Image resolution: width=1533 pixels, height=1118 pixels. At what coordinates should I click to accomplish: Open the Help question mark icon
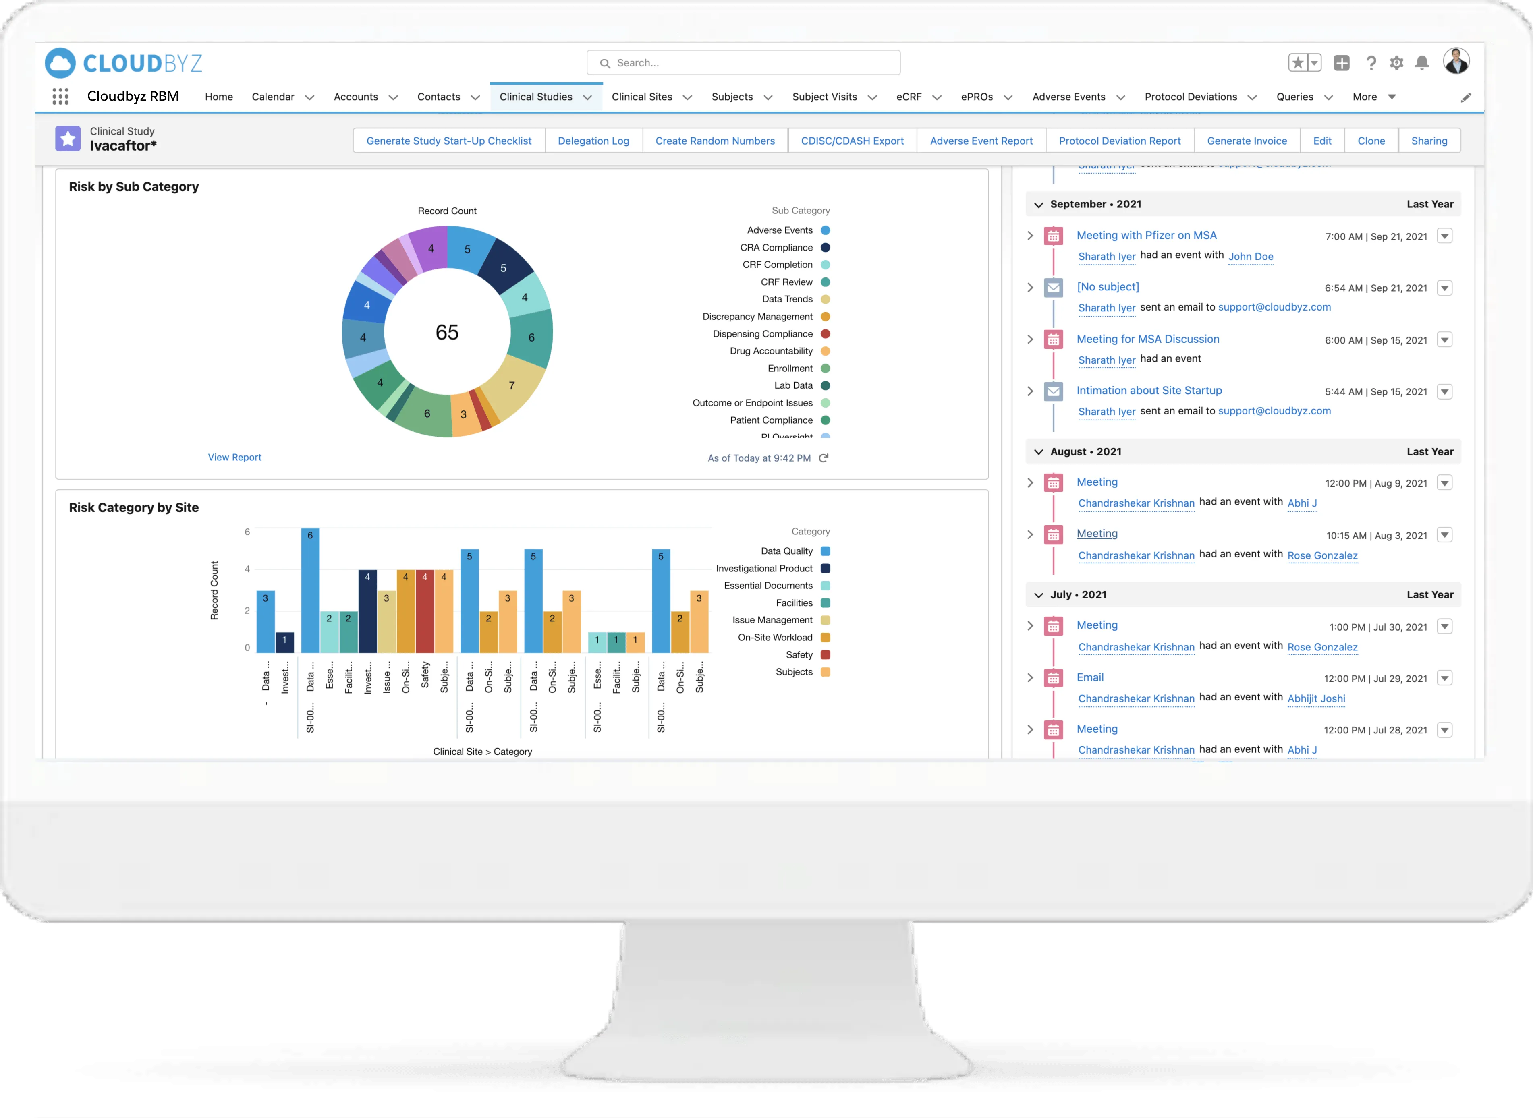(1371, 63)
